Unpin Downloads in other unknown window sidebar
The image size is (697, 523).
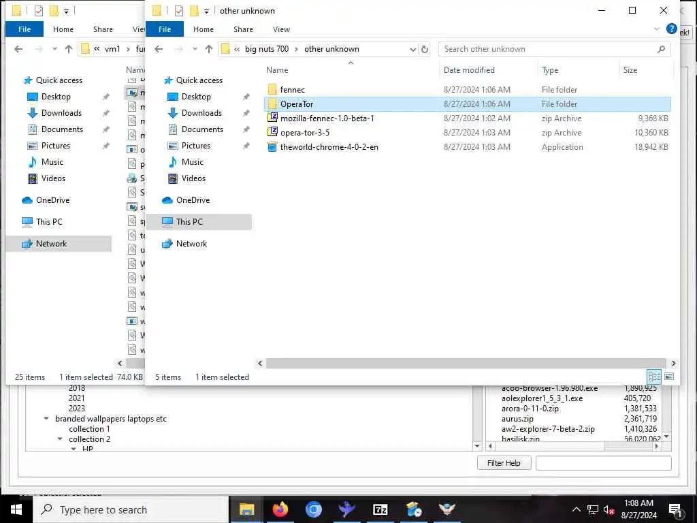pos(246,113)
